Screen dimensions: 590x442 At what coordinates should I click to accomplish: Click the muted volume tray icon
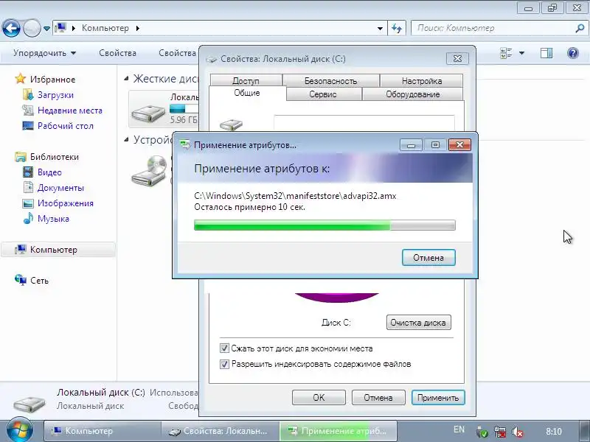tap(518, 432)
